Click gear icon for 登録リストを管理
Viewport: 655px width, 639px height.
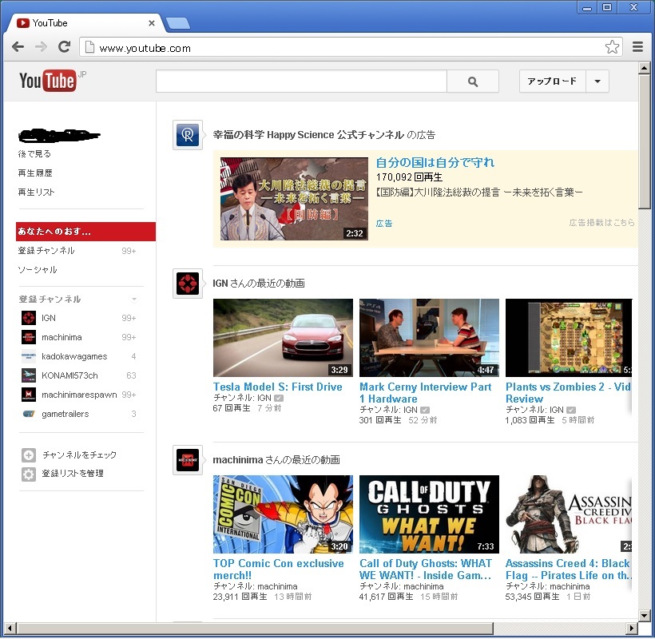click(29, 474)
